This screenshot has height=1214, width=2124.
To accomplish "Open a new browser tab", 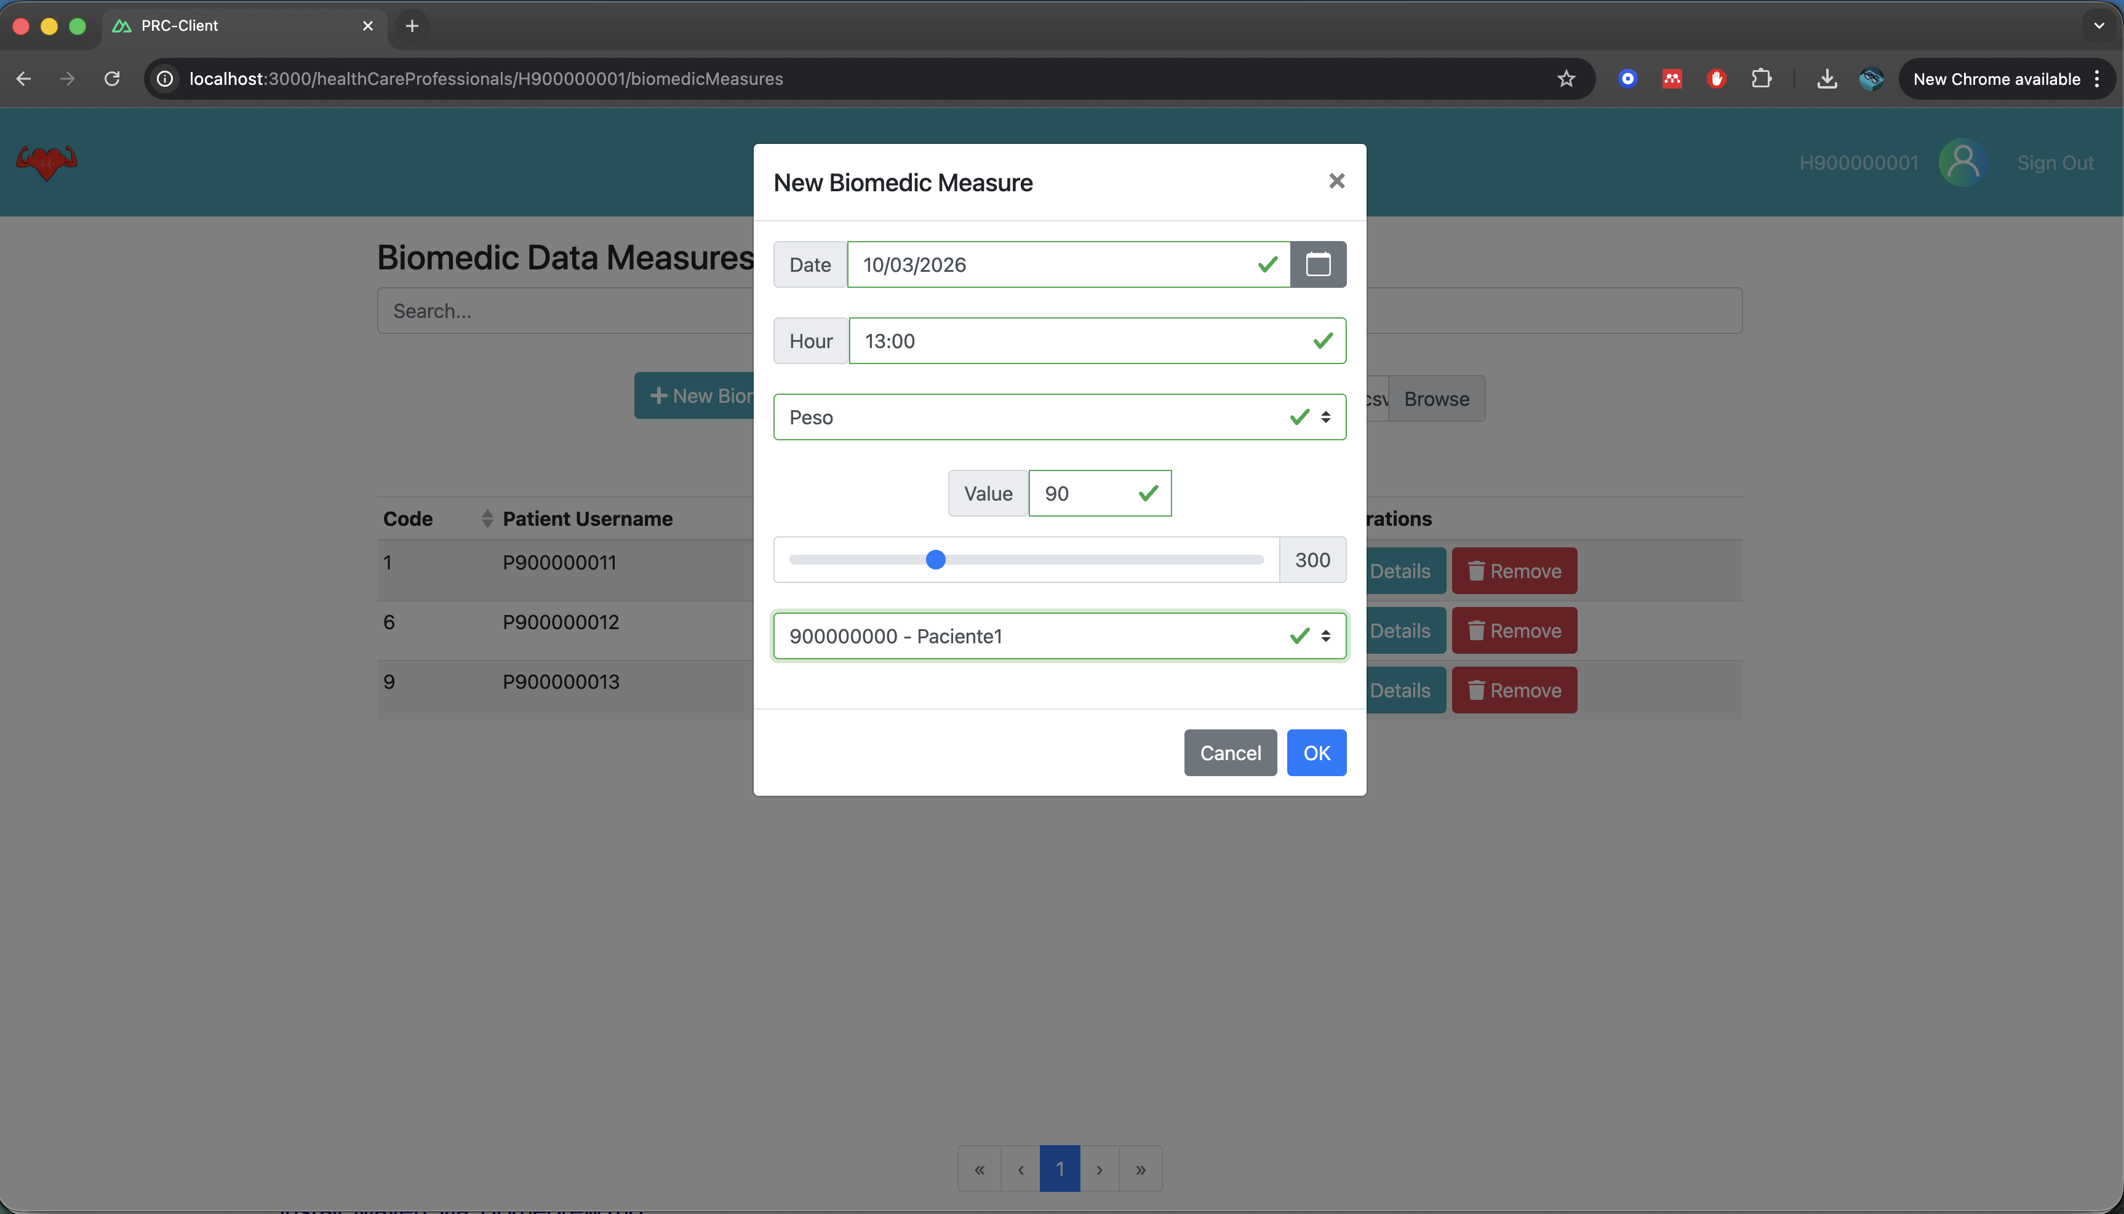I will click(x=412, y=26).
